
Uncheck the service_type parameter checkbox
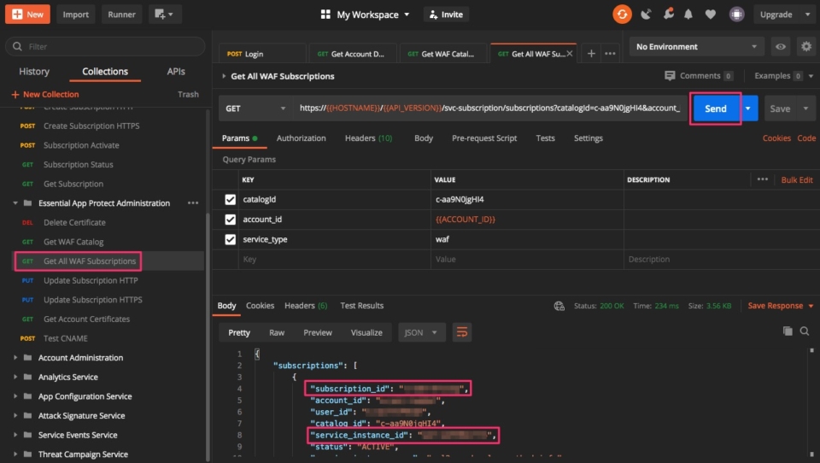(230, 239)
